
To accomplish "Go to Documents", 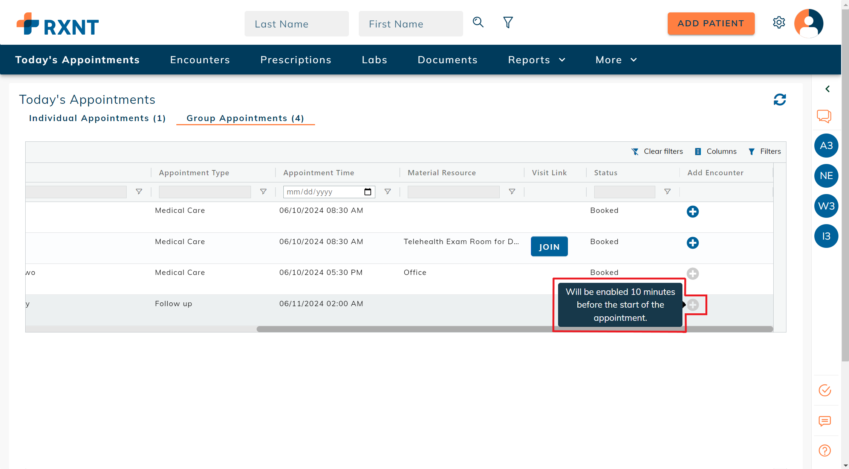I will (x=448, y=60).
